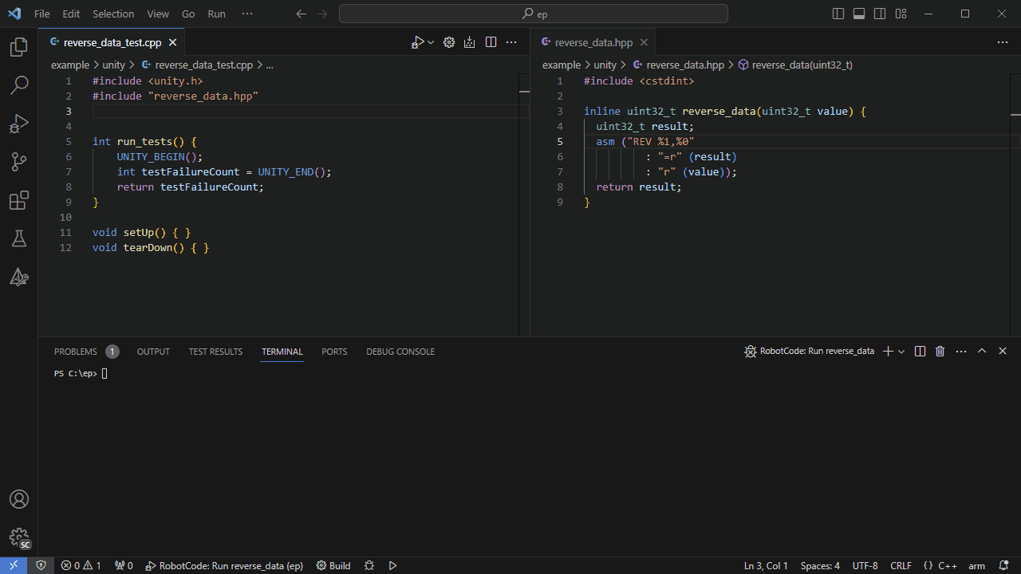Open the Testing beaker icon
The width and height of the screenshot is (1021, 574).
point(19,238)
